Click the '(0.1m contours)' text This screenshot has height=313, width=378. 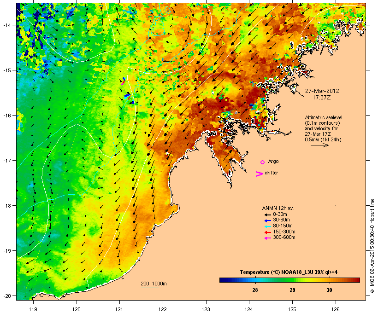323,123
